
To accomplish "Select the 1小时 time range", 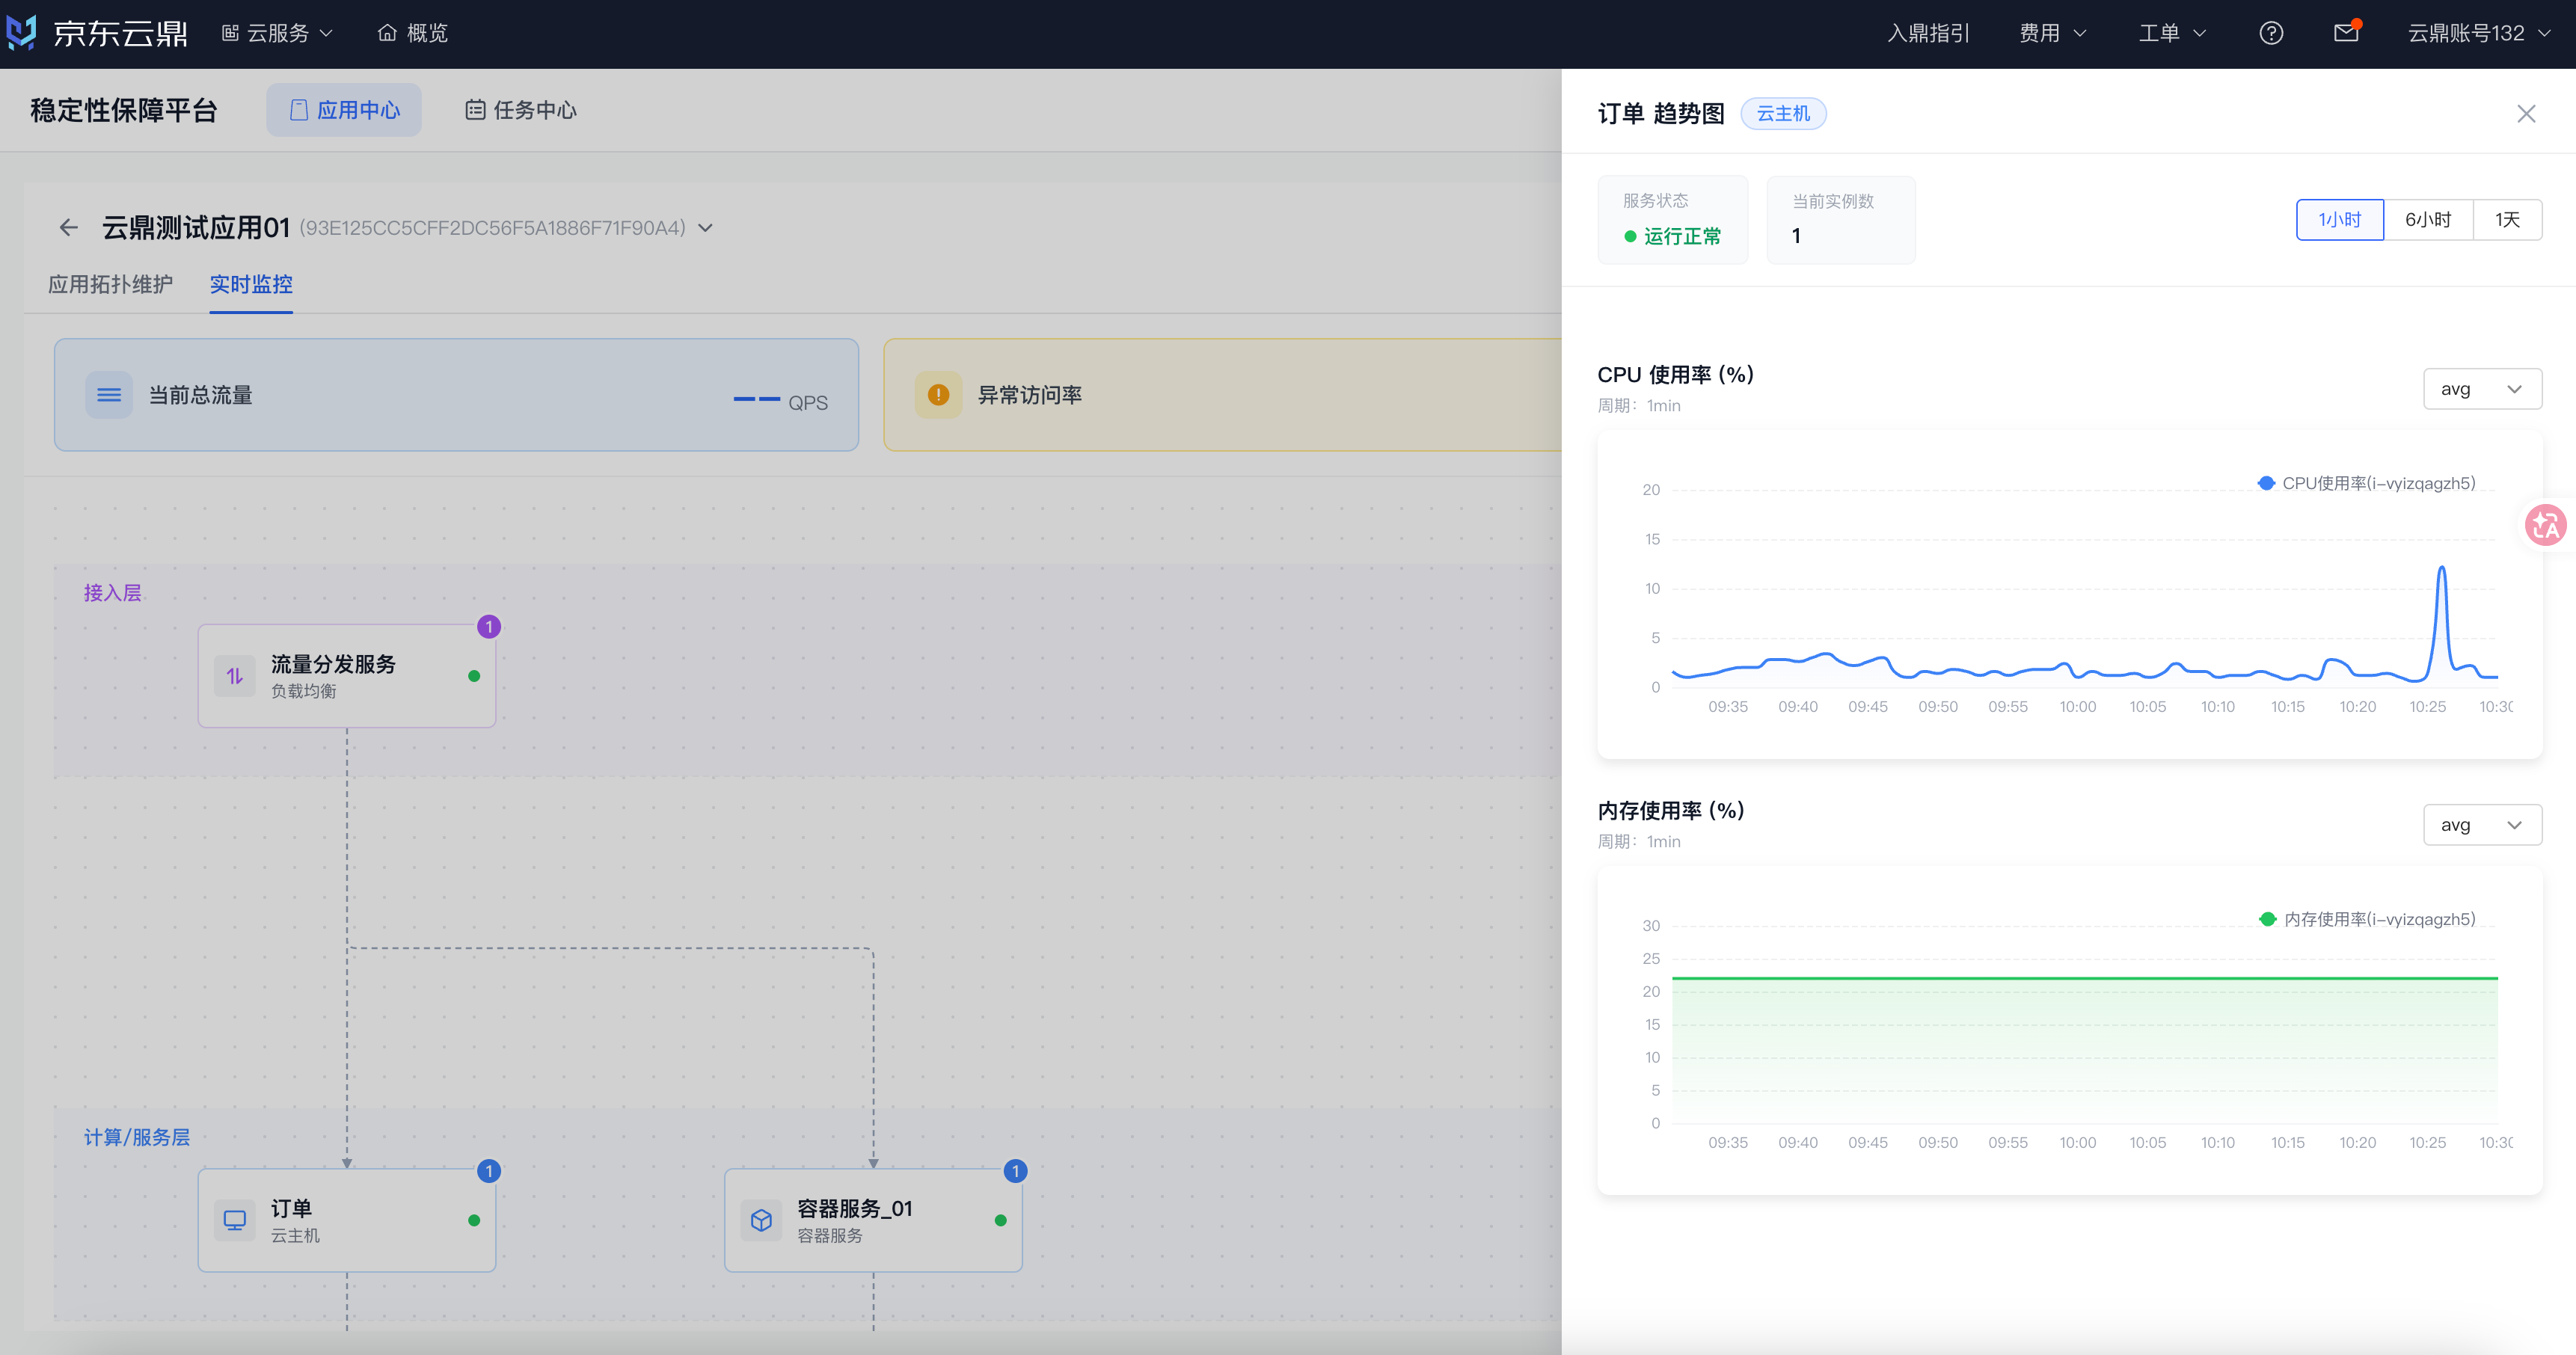I will pos(2340,220).
